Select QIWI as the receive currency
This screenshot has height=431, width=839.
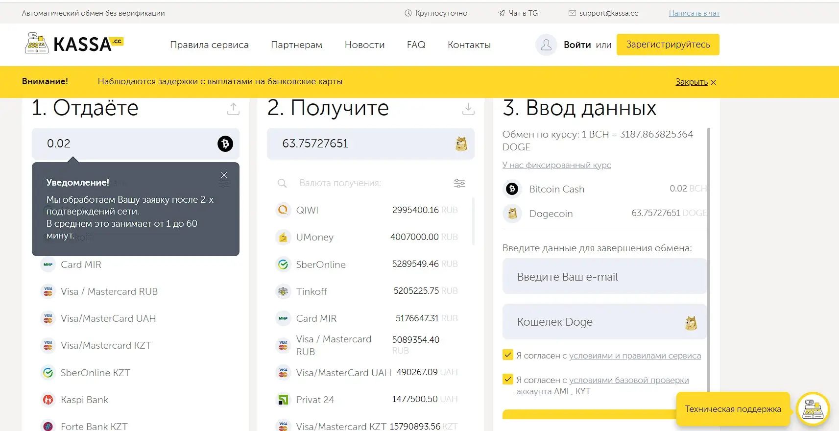(307, 210)
